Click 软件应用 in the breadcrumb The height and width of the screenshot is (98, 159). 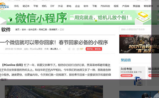click(32, 30)
